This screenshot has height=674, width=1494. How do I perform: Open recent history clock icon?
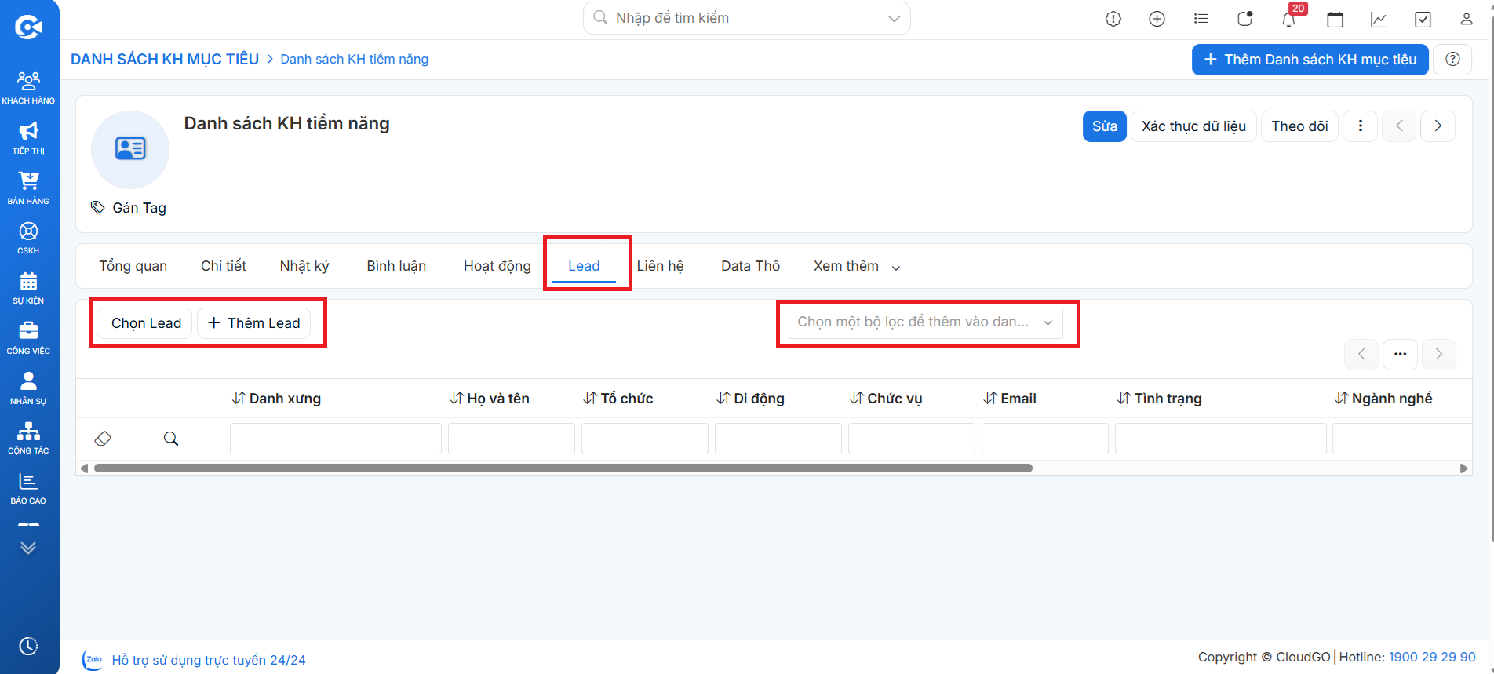28,646
